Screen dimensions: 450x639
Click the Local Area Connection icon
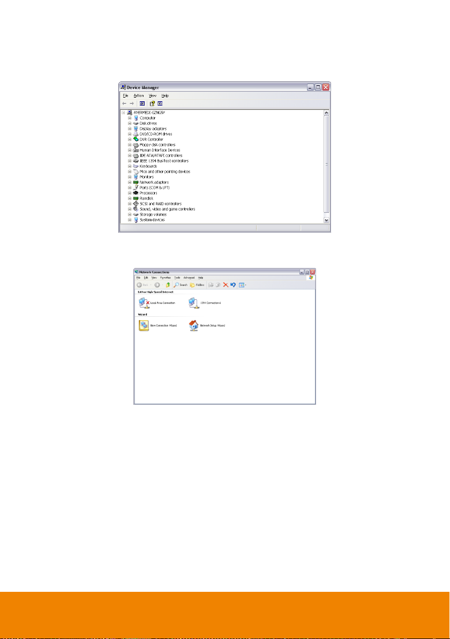[x=144, y=303]
